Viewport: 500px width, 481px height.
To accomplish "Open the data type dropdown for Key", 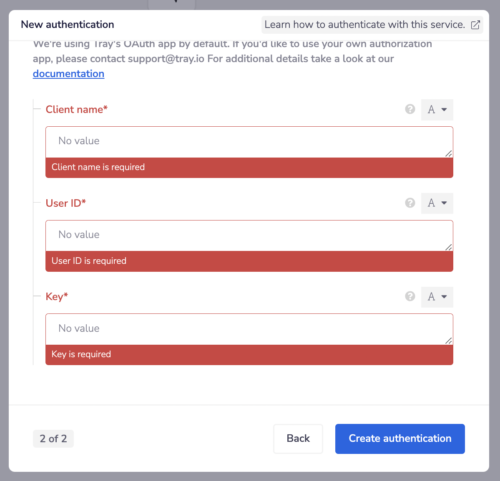I will (437, 297).
